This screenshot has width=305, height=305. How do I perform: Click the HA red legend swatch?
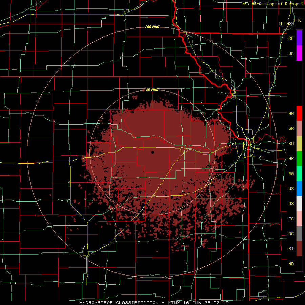click(x=299, y=113)
